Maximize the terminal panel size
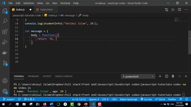Viewport: 191px width, 107px height. [179, 76]
